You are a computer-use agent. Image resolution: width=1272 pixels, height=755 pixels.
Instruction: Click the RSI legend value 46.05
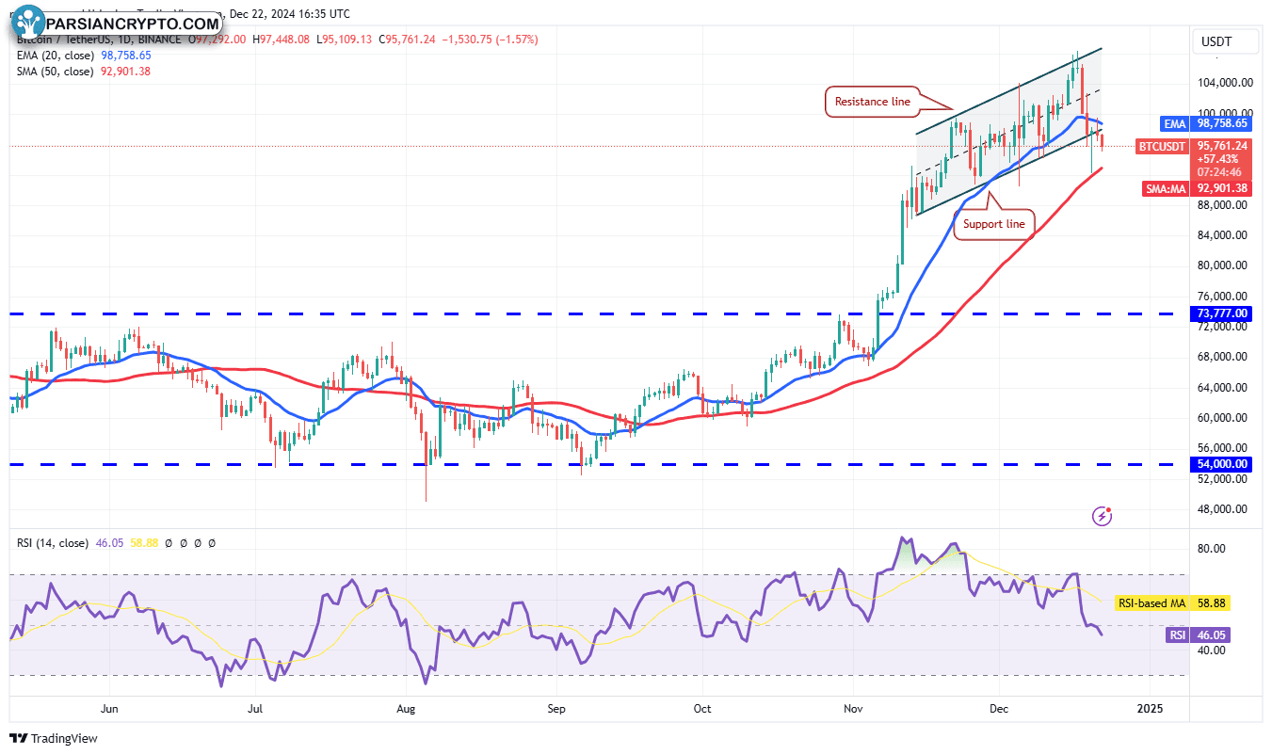[110, 543]
